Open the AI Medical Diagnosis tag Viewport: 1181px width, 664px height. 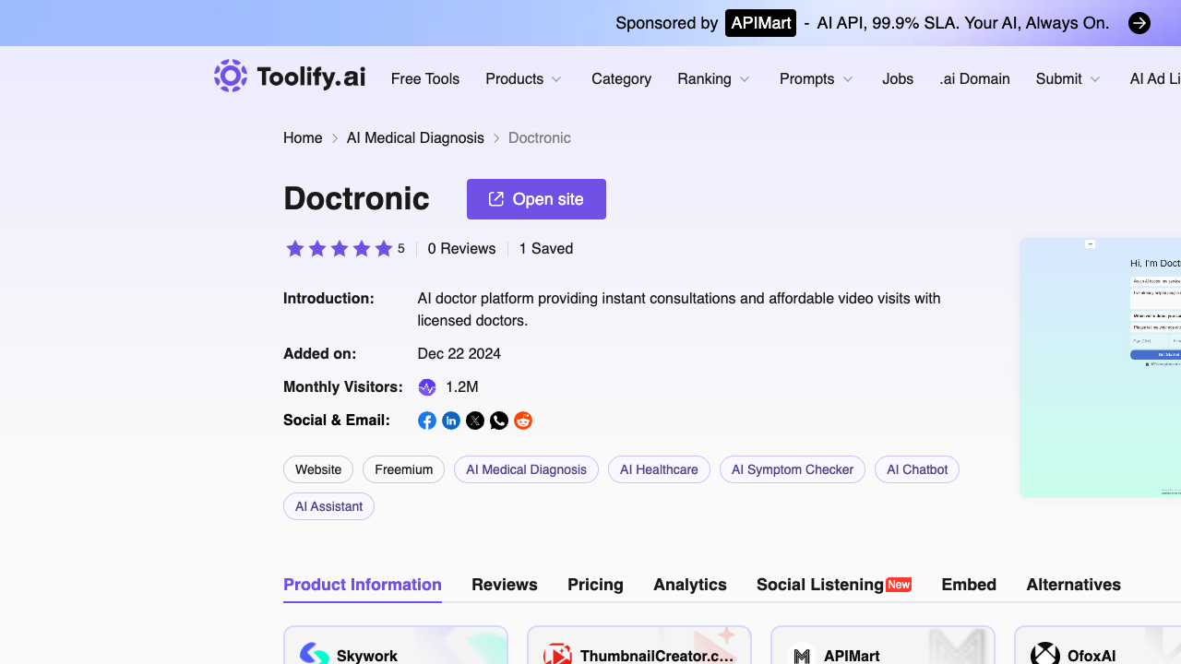526,469
